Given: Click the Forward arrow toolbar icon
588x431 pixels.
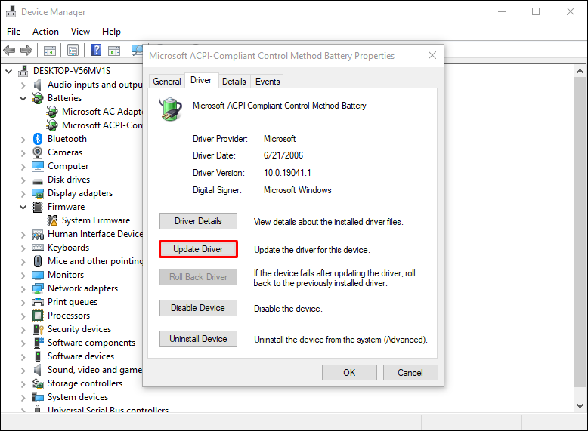Looking at the screenshot, I should coord(26,50).
